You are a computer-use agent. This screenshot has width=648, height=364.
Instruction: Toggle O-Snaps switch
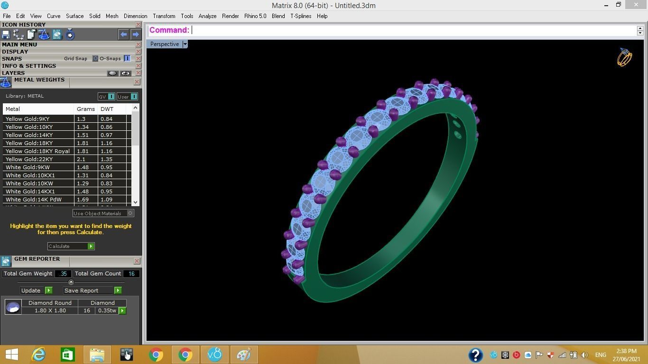(x=127, y=59)
